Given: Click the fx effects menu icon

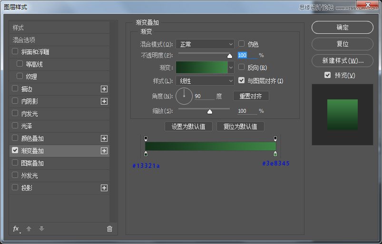Looking at the screenshot, I should click(x=16, y=229).
